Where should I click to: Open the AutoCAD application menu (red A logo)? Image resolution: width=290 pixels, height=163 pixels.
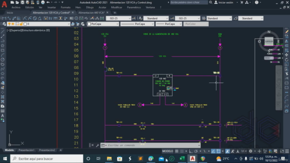(x=4, y=4)
